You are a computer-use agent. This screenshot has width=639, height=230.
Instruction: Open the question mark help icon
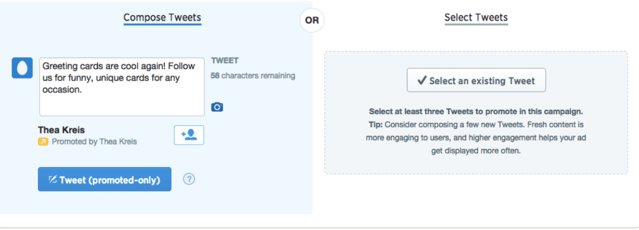[x=189, y=179]
